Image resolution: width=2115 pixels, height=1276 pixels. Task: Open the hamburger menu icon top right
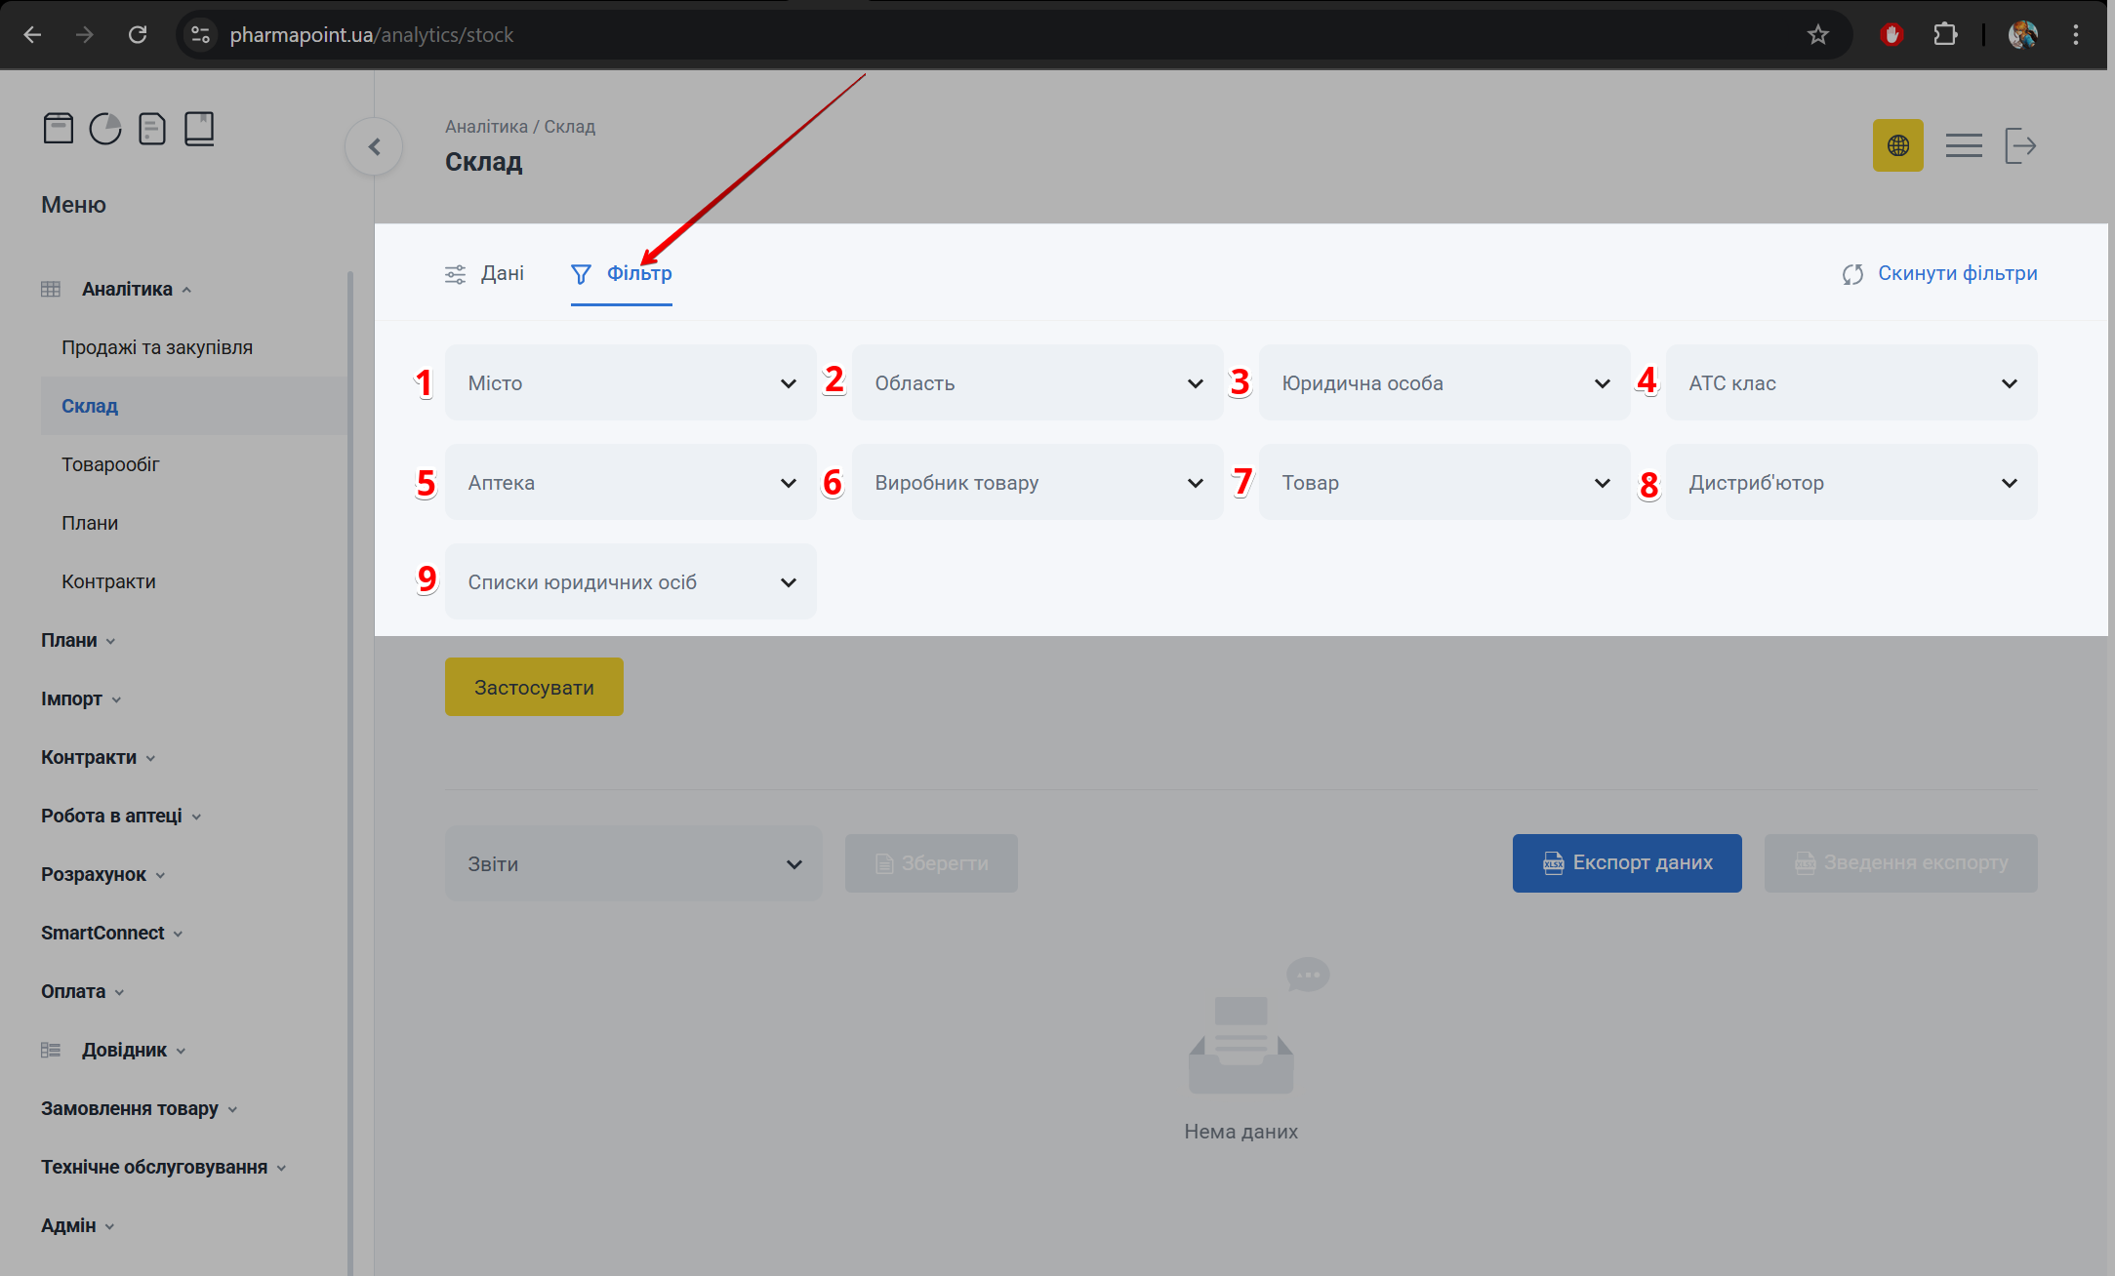point(1963,146)
